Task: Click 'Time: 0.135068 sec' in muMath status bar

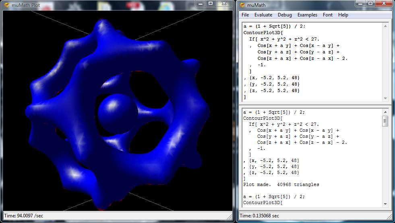Action: tap(259, 216)
